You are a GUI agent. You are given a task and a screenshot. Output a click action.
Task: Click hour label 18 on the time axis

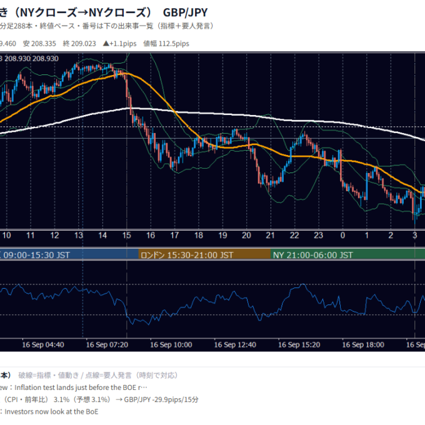tap(199, 235)
